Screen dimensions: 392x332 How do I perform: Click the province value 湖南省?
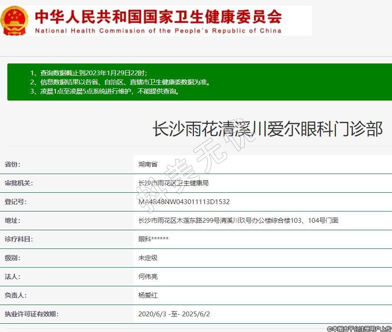(x=148, y=164)
